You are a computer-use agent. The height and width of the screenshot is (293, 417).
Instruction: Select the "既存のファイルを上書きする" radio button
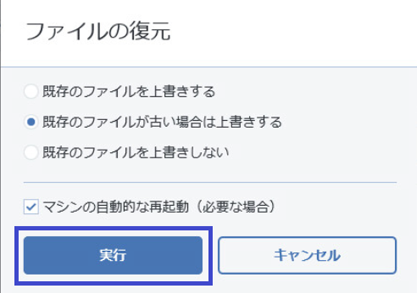pyautogui.click(x=31, y=91)
